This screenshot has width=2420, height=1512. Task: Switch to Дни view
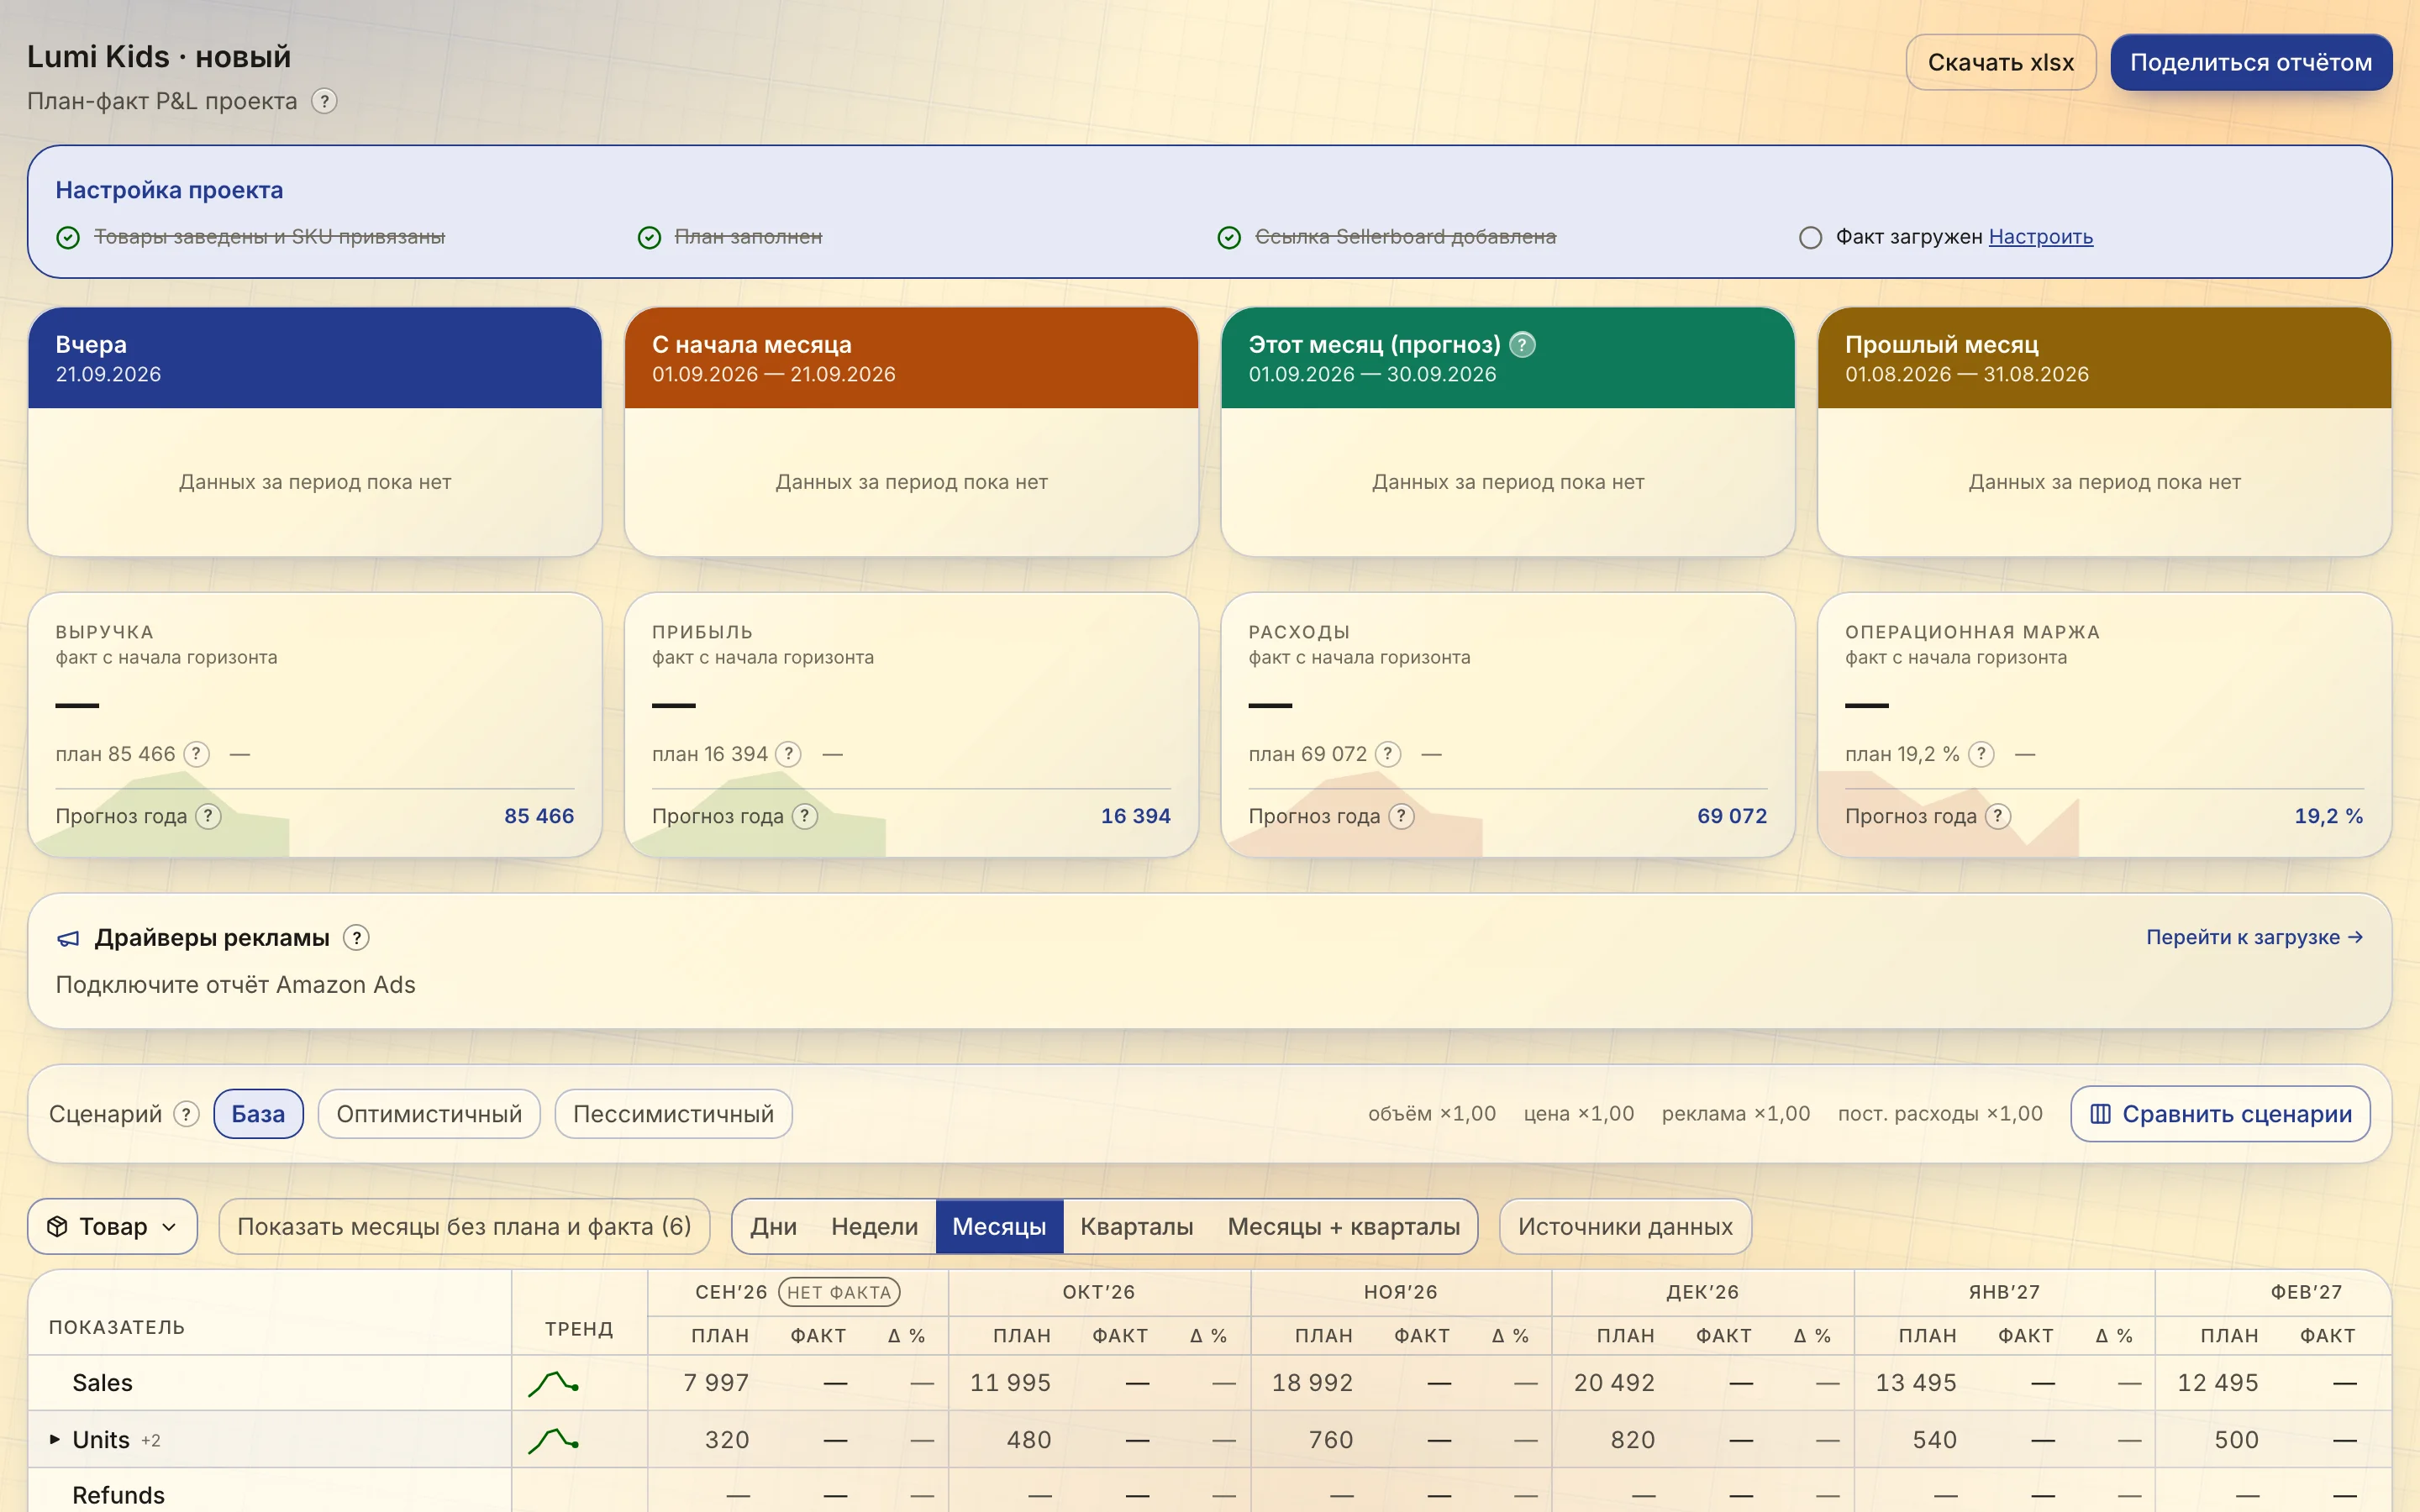point(773,1226)
